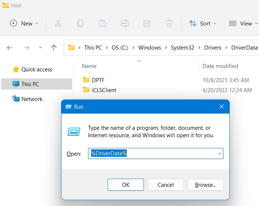This screenshot has height=206, width=259.
Task: Click the Paste clipboard icon
Action: (x=102, y=23)
